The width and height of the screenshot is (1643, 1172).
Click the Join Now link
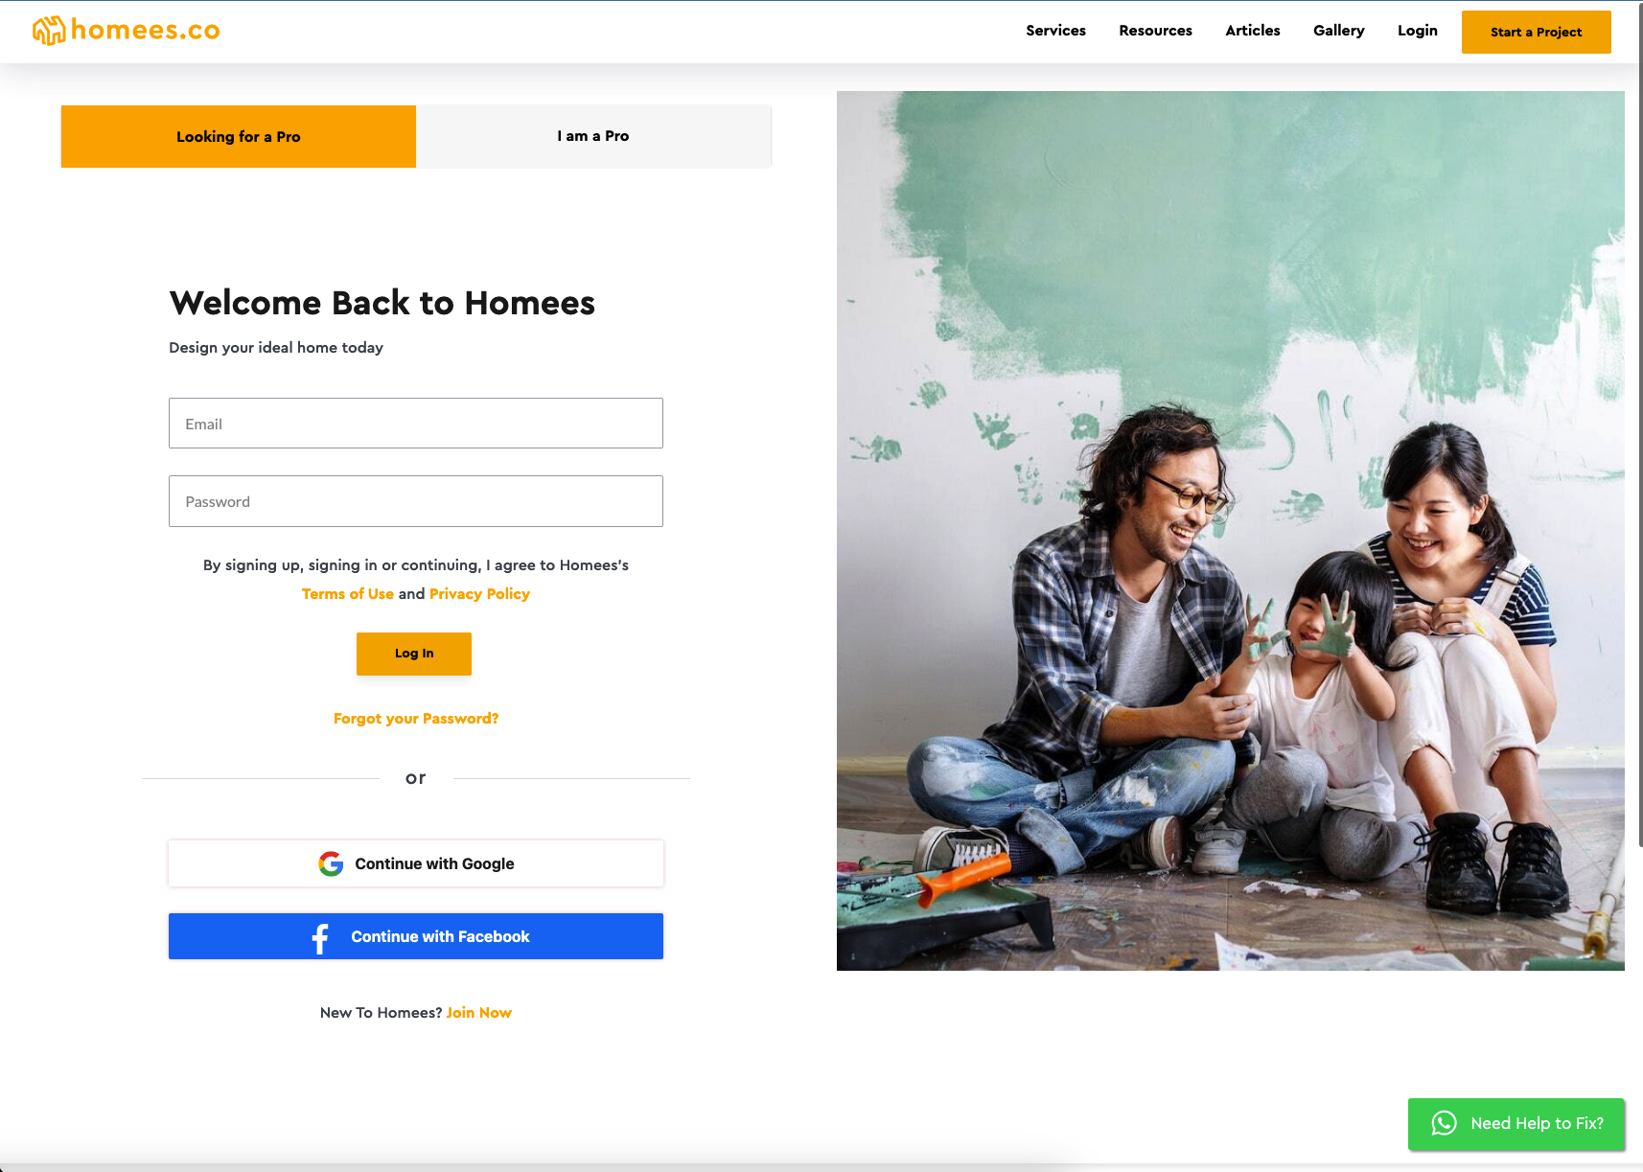tap(479, 1013)
